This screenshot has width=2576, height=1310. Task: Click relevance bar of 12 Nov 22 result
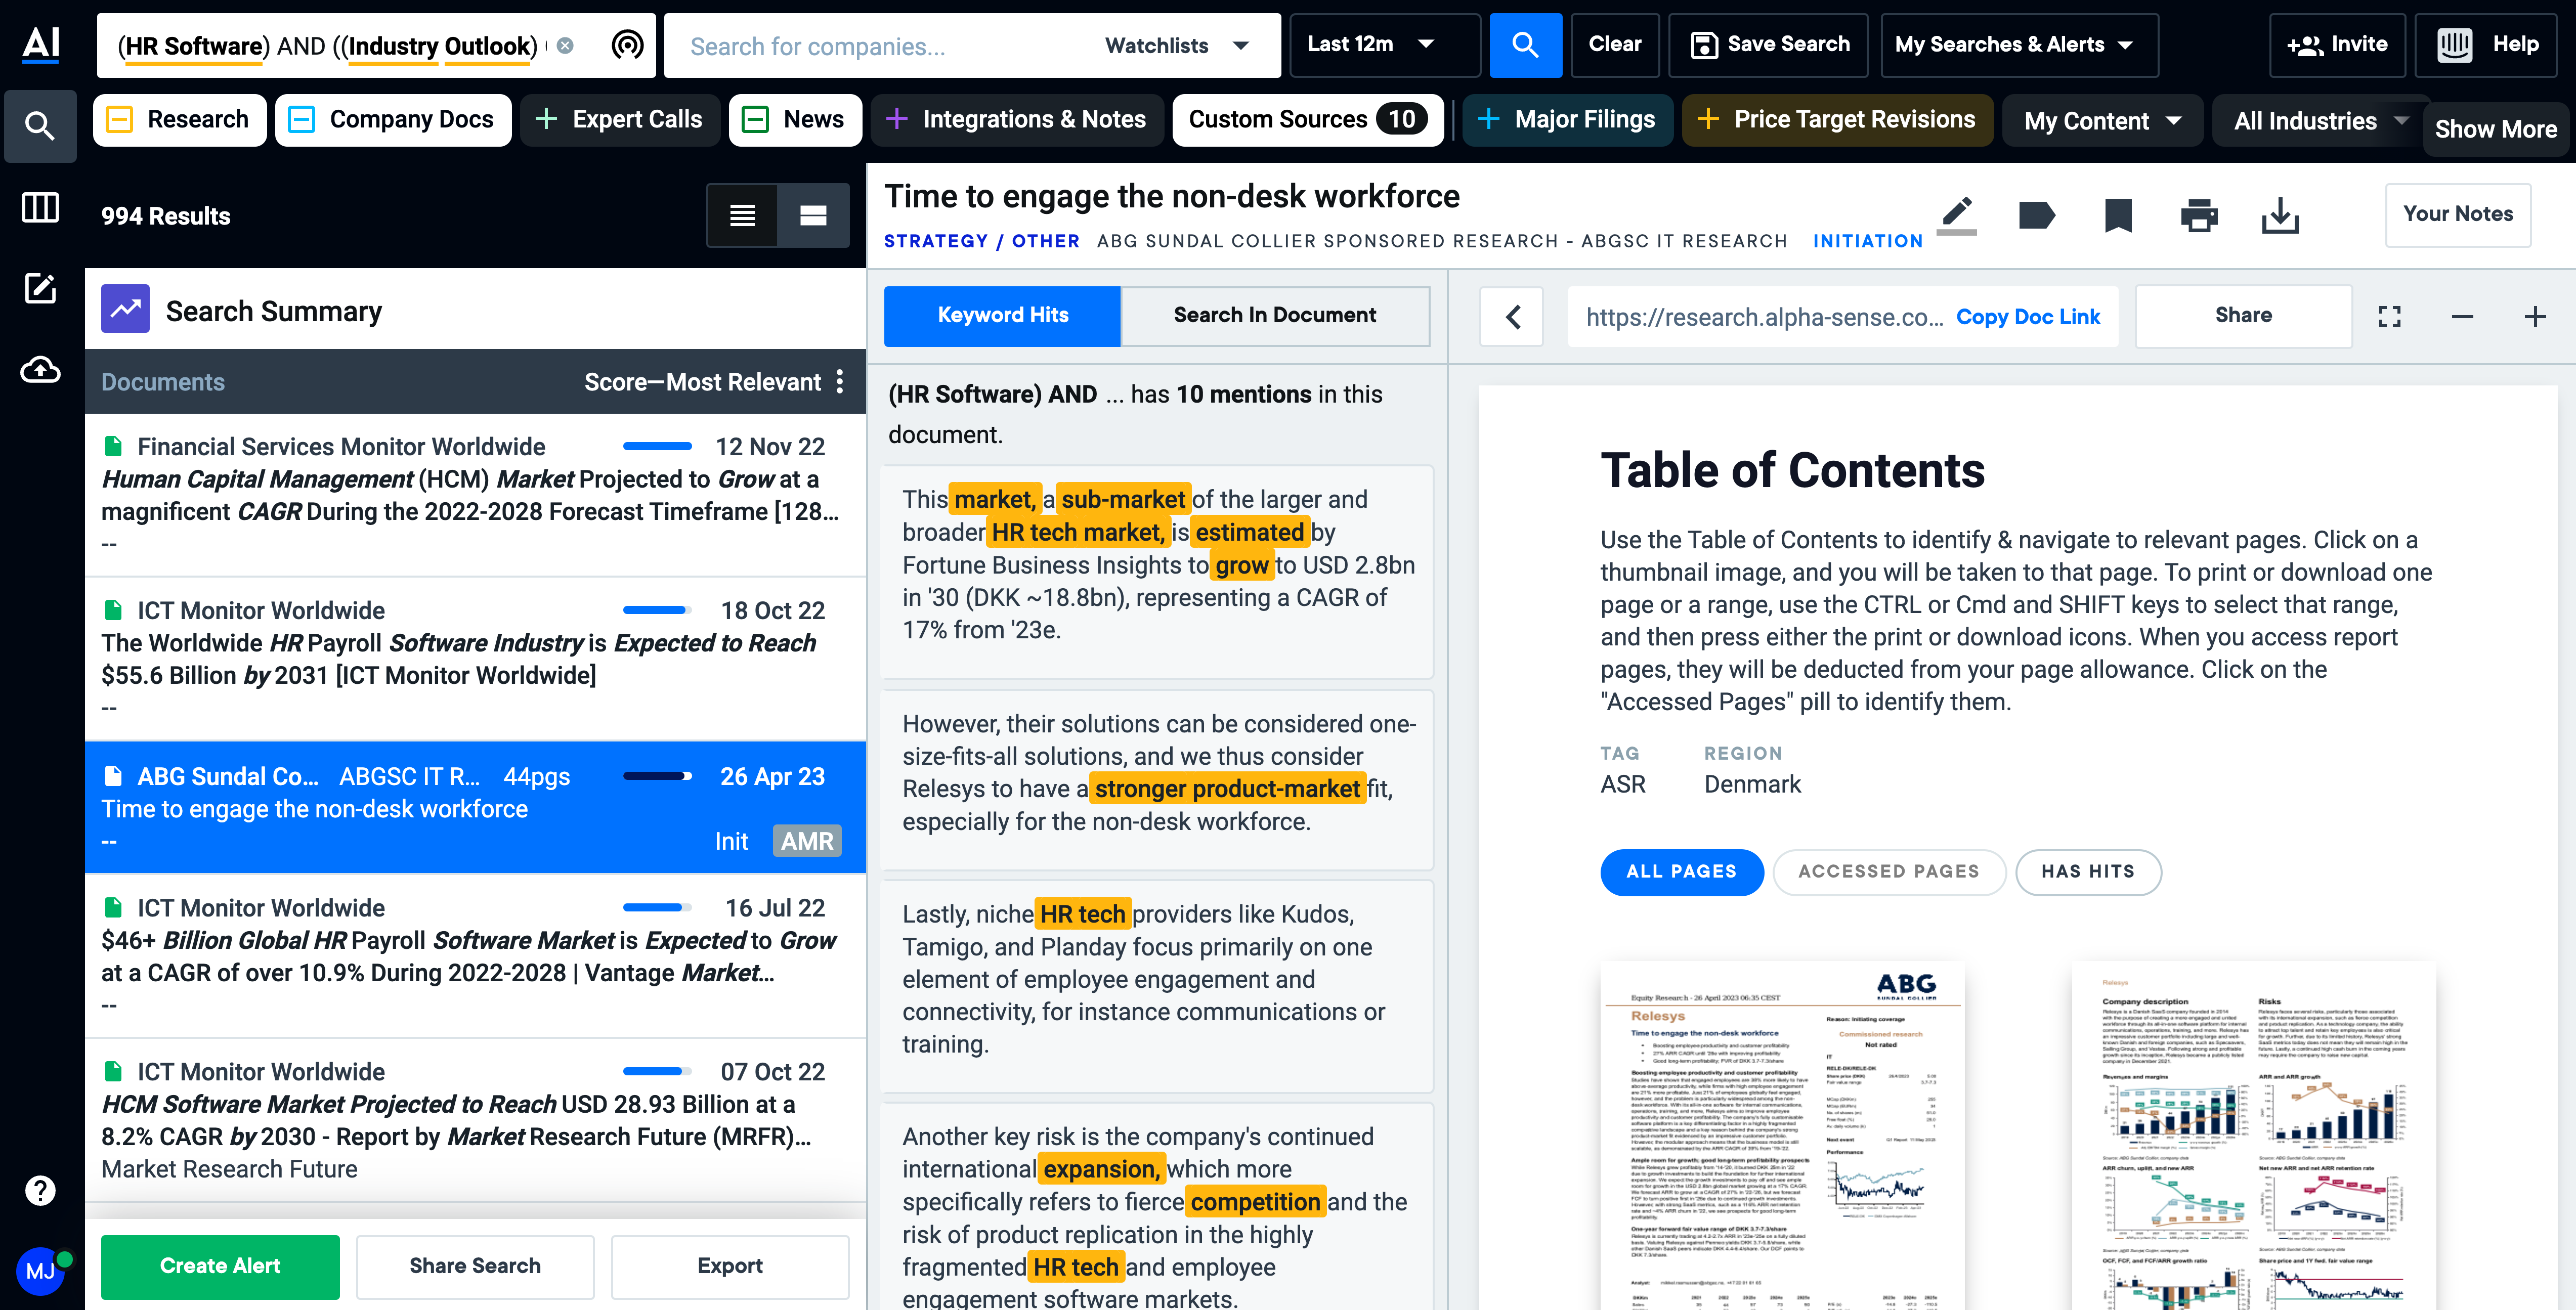click(x=657, y=446)
